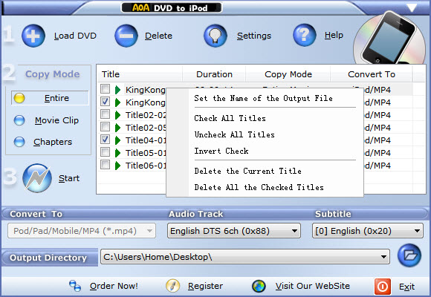Select the Title06-01 row text
The height and width of the screenshot is (297, 431).
pyautogui.click(x=146, y=166)
